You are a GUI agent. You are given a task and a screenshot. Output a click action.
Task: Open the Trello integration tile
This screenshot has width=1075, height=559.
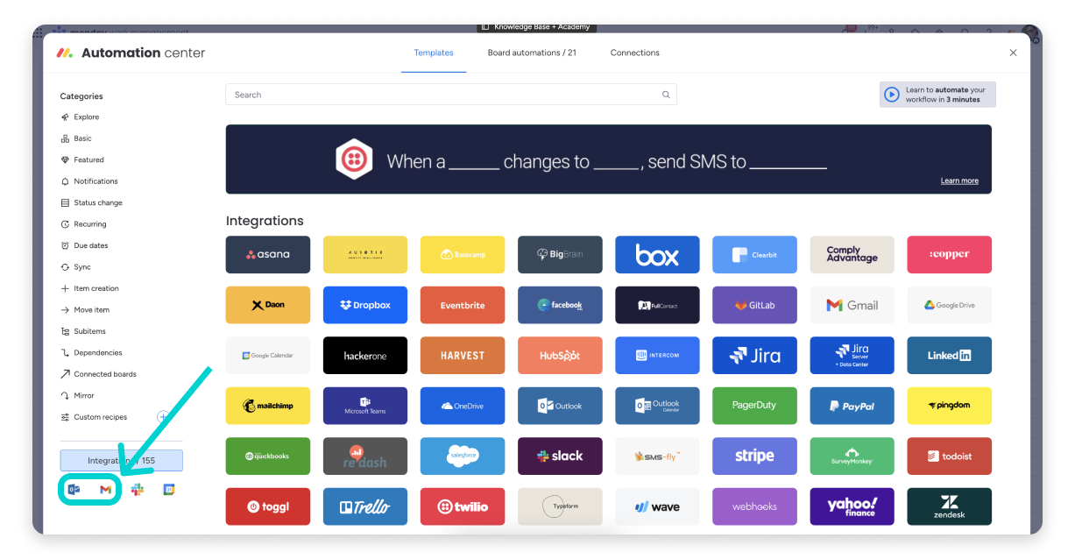click(x=365, y=506)
